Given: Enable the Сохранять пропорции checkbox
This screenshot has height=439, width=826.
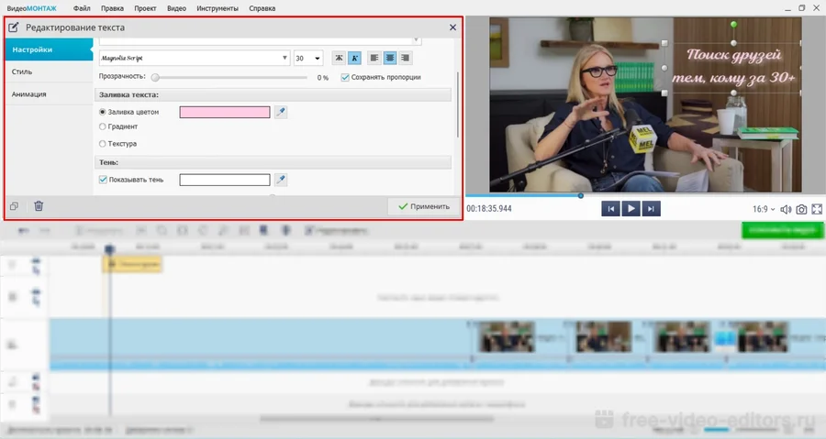Looking at the screenshot, I should (x=345, y=78).
